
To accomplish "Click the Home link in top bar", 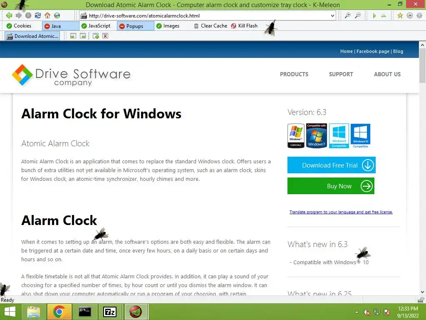I will click(347, 51).
